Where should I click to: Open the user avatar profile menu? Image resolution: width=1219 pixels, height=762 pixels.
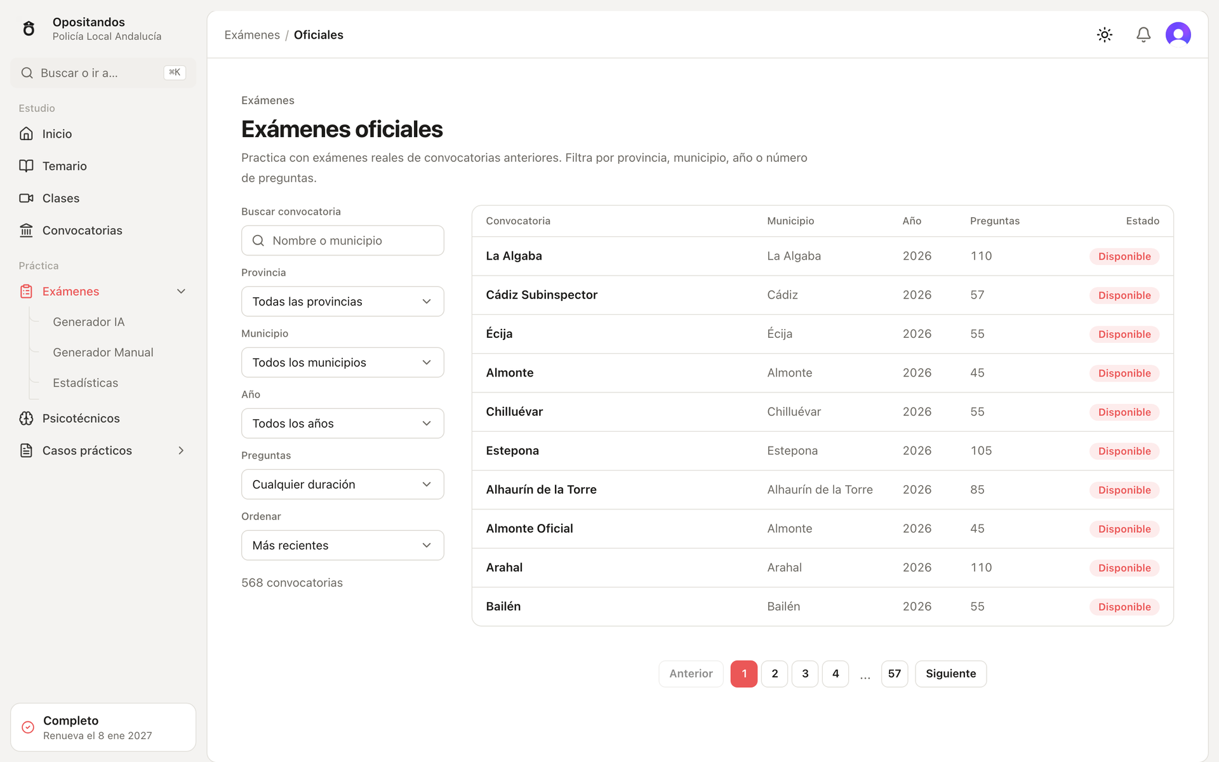coord(1178,34)
